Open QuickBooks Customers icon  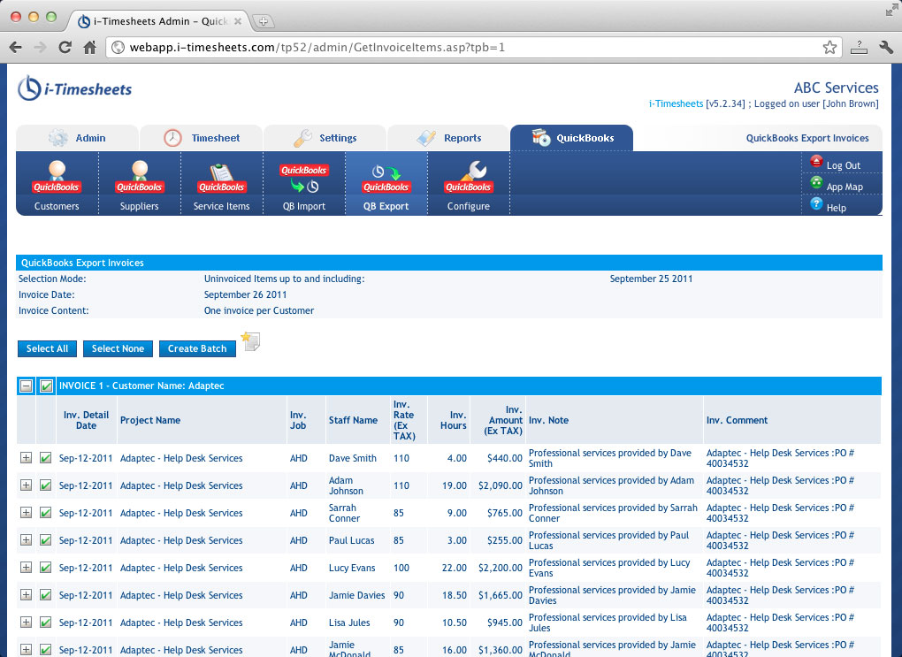tap(57, 177)
